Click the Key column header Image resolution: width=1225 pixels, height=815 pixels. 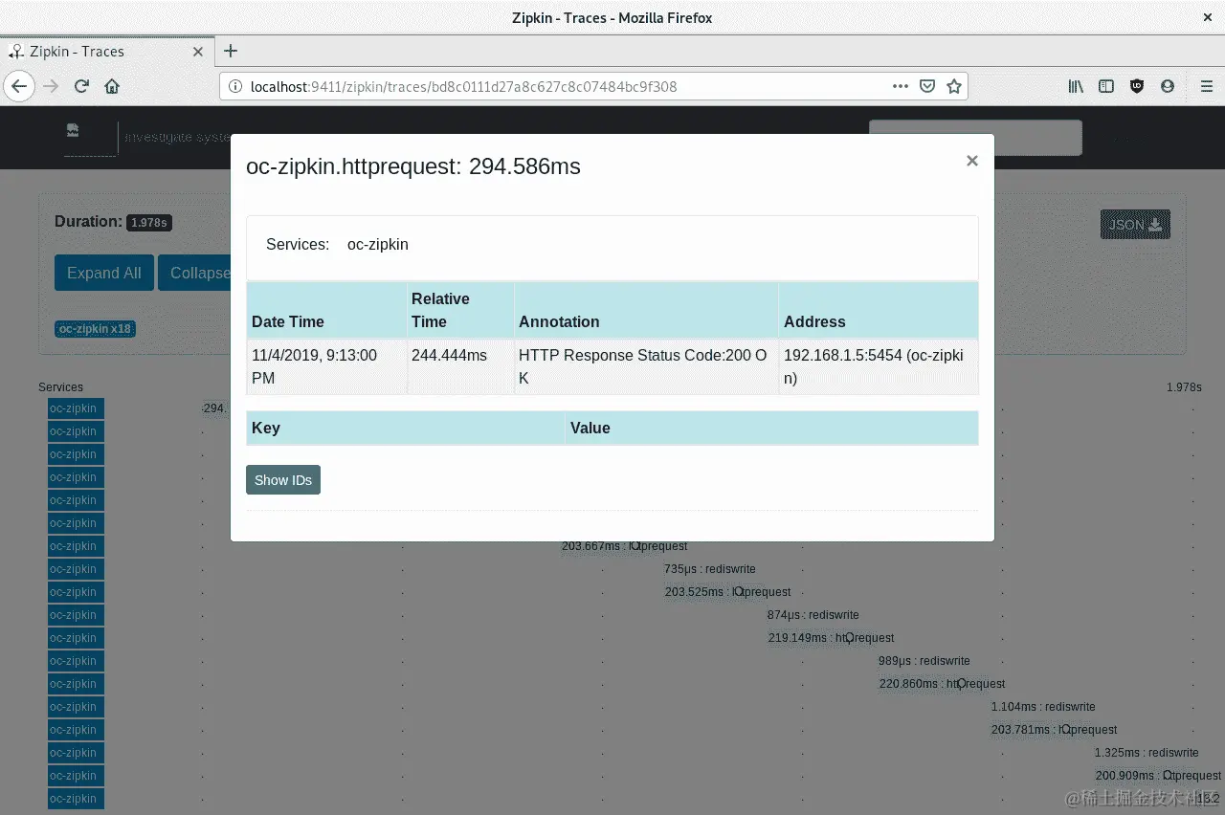point(406,428)
